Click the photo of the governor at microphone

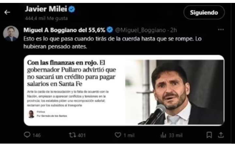point(174,92)
